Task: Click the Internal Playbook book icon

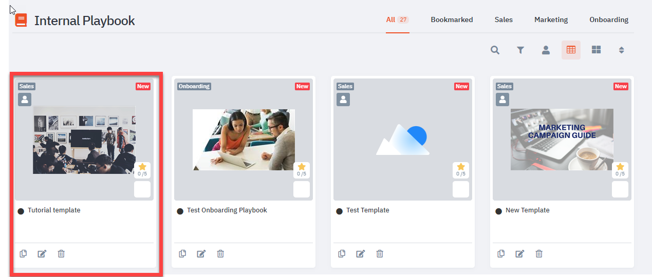Action: point(21,21)
